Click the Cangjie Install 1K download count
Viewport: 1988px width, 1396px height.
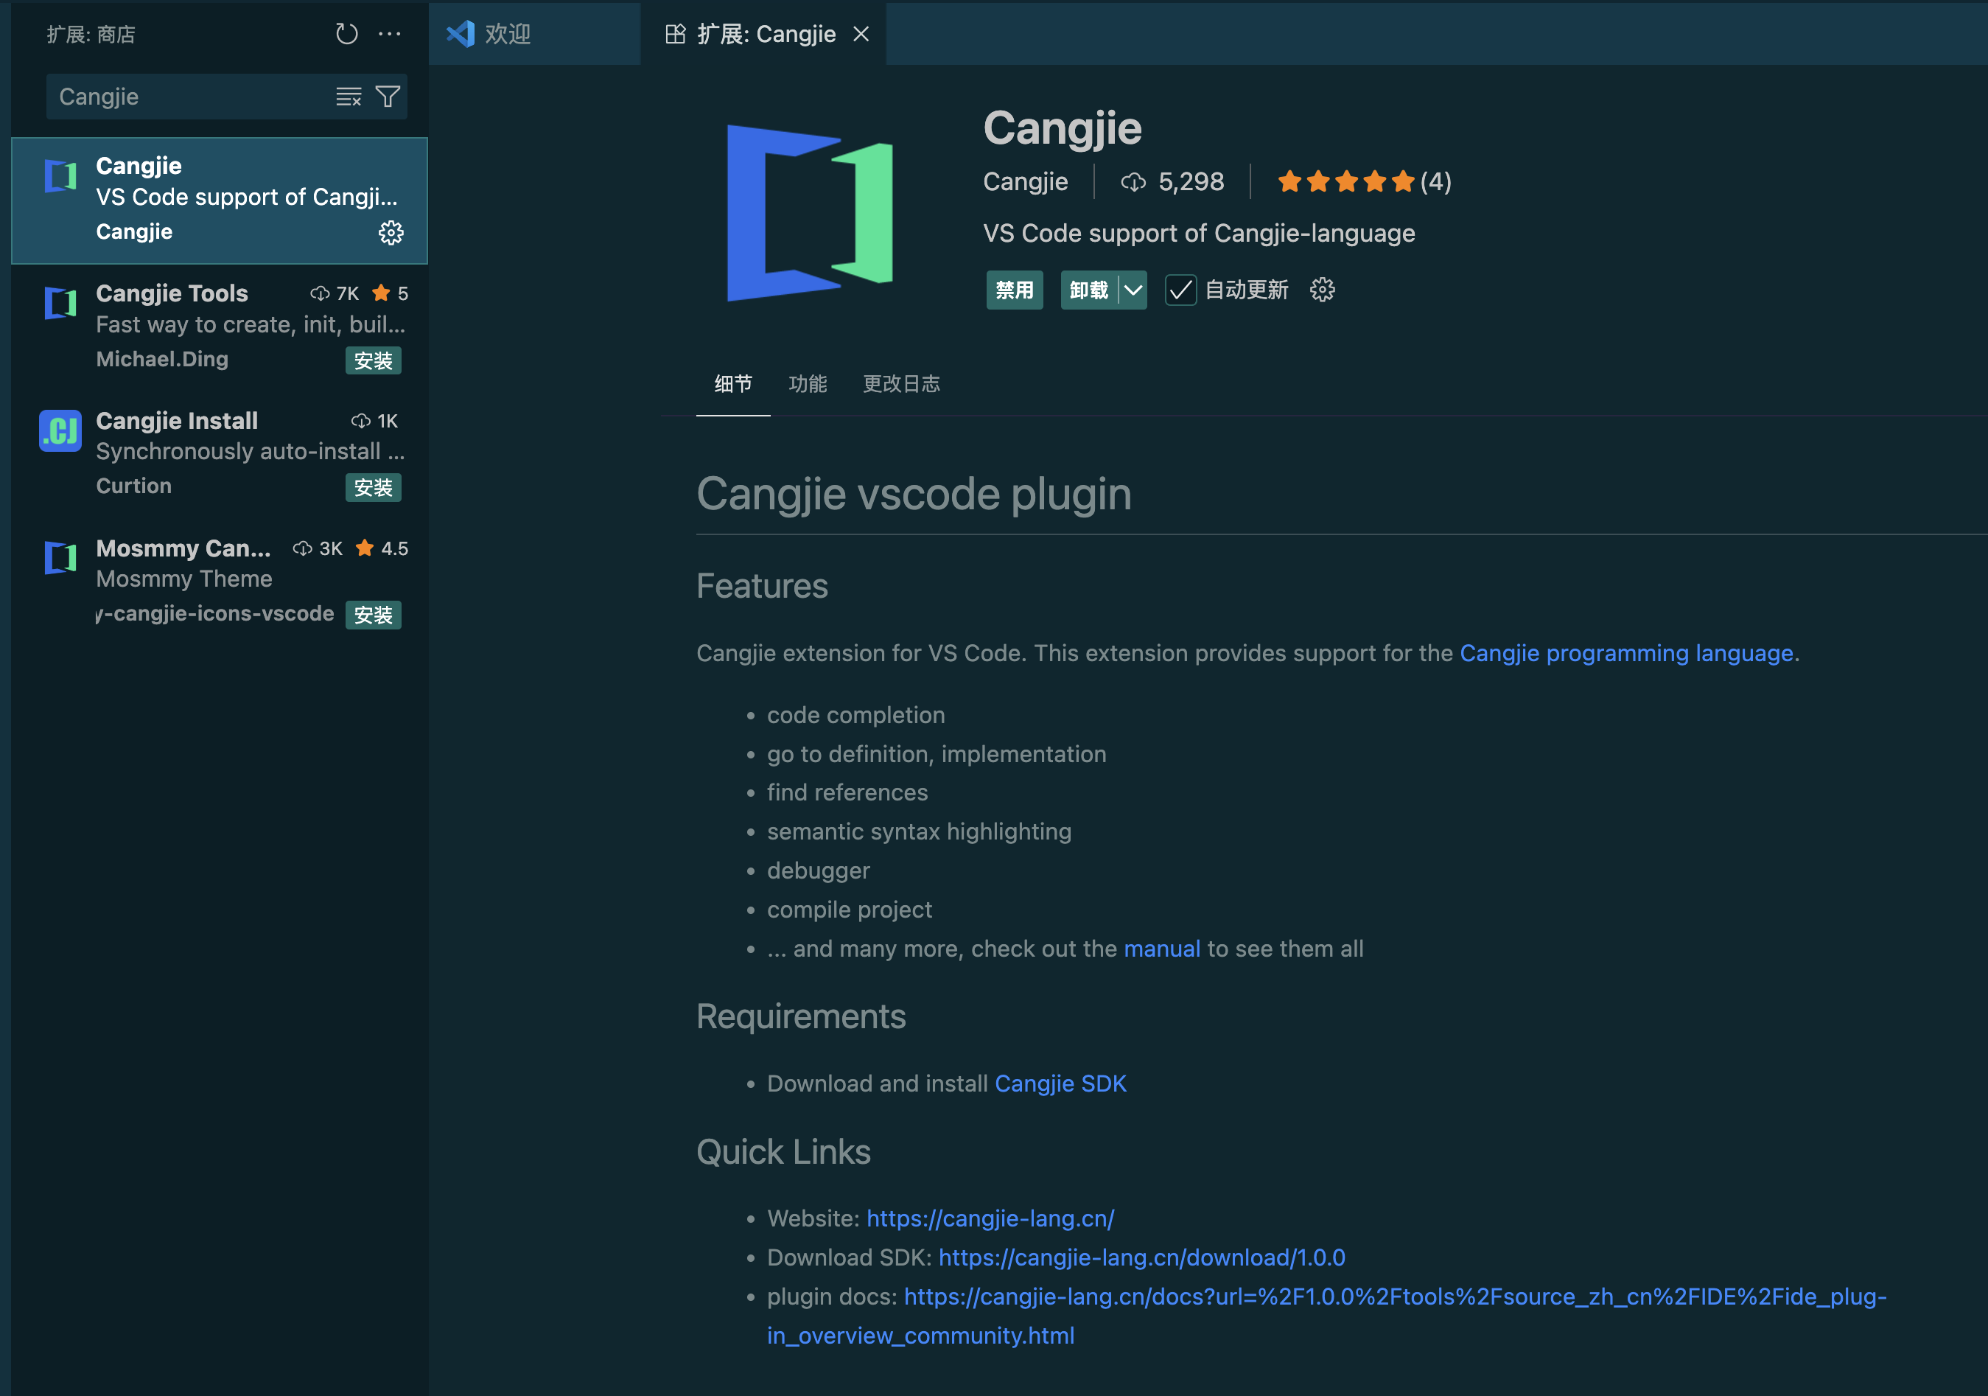375,421
